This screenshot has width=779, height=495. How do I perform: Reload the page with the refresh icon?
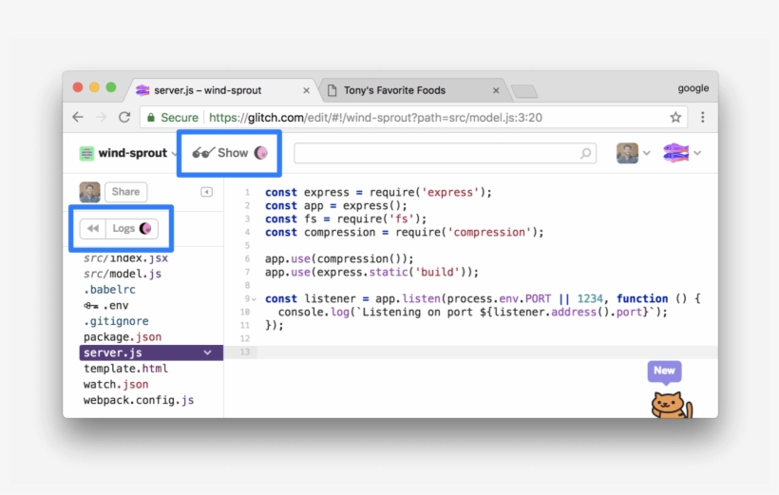[x=124, y=118]
